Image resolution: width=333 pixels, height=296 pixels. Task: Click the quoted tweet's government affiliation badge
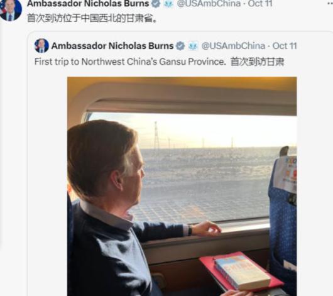point(193,46)
